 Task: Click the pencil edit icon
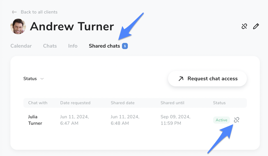point(256,26)
